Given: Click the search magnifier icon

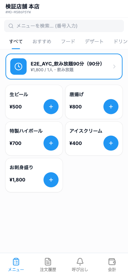Looking at the screenshot, I should coord(11,26).
